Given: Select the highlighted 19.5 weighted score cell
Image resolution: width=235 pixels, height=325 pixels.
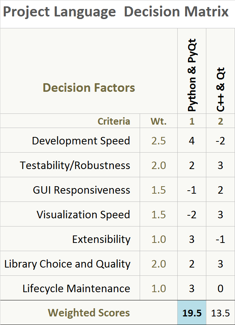Looking at the screenshot, I should (x=192, y=313).
